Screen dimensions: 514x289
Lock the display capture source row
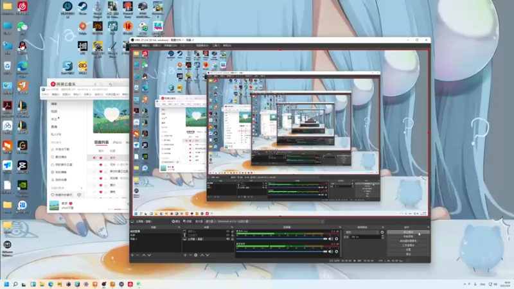tap(233, 239)
